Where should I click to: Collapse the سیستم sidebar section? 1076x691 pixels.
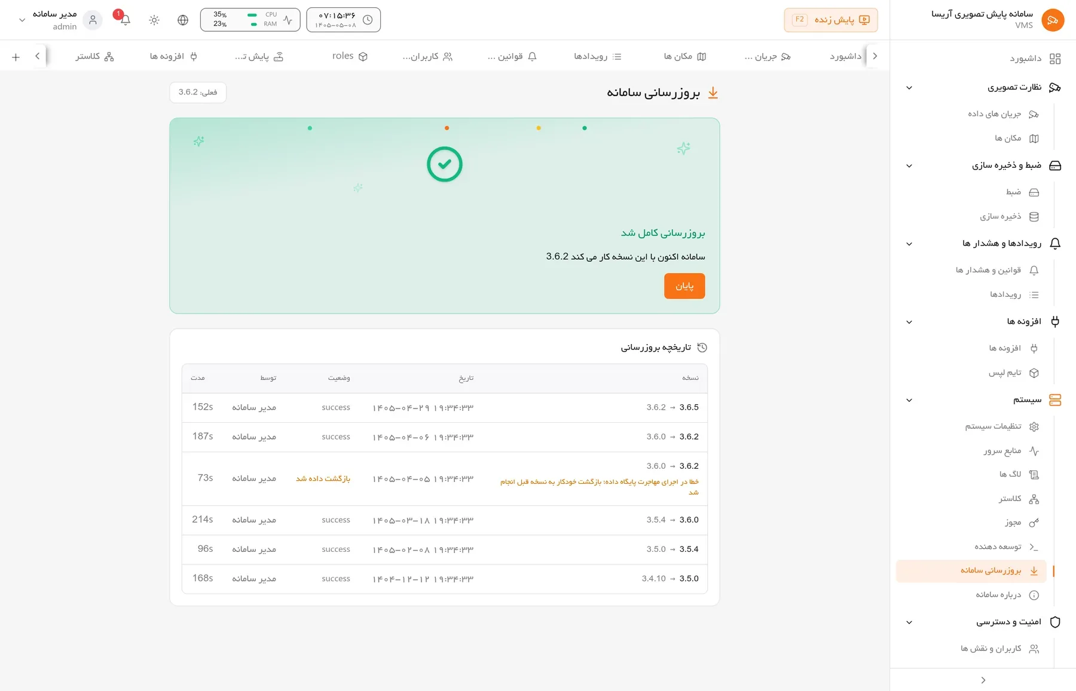tap(909, 400)
